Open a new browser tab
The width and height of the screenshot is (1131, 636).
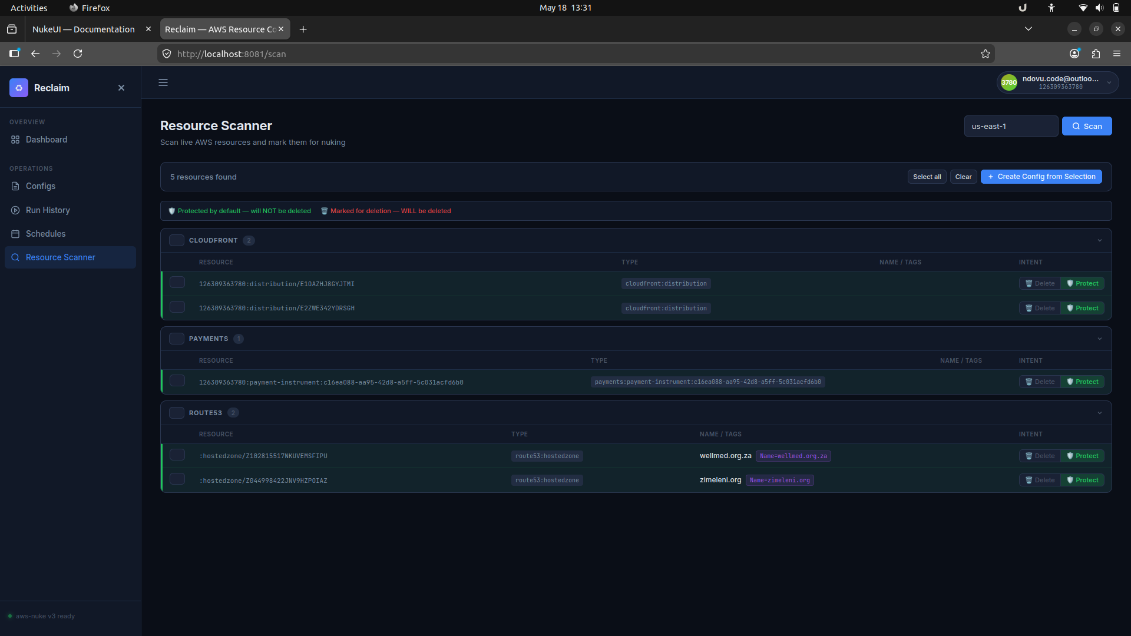click(303, 29)
